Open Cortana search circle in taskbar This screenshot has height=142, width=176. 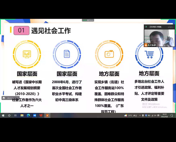[x=9, y=116]
